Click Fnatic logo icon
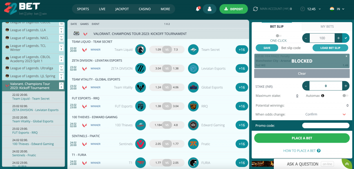The image size is (354, 169). (x=193, y=144)
